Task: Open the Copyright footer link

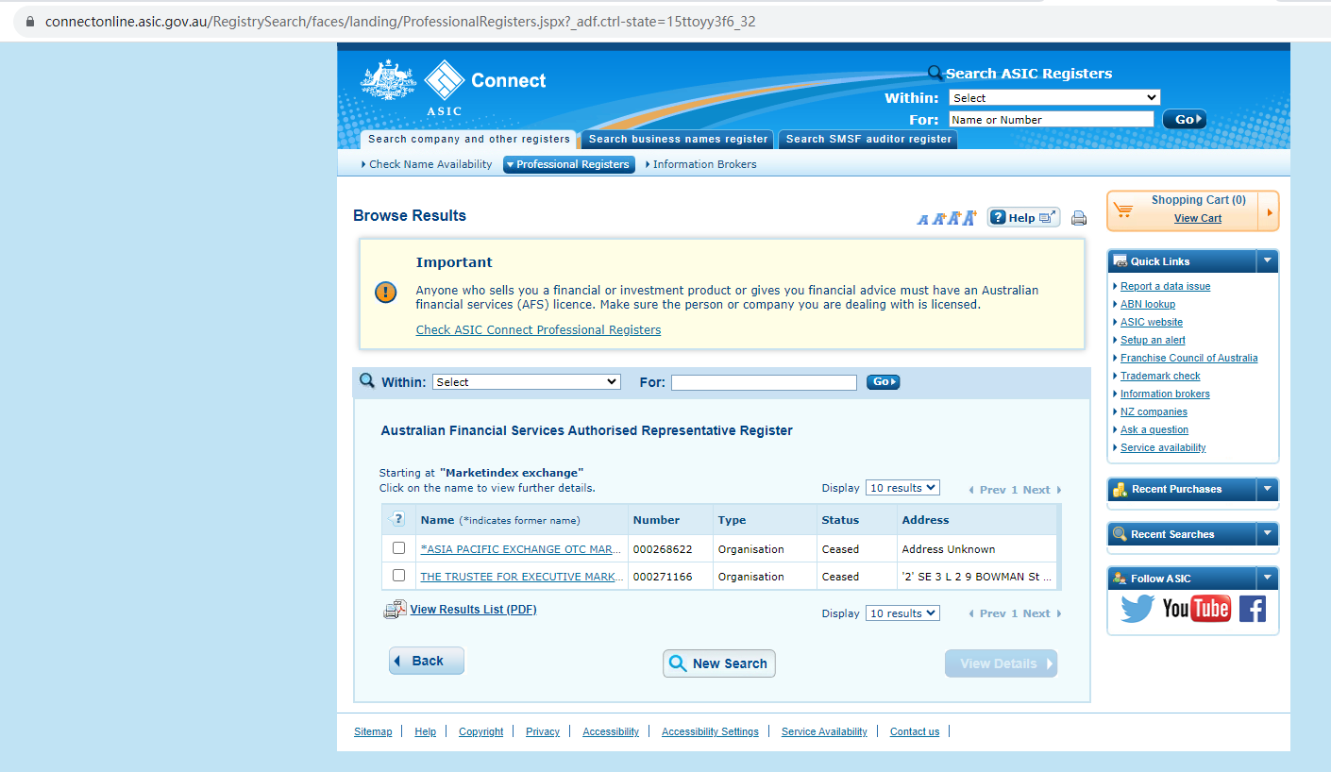Action: coord(481,731)
